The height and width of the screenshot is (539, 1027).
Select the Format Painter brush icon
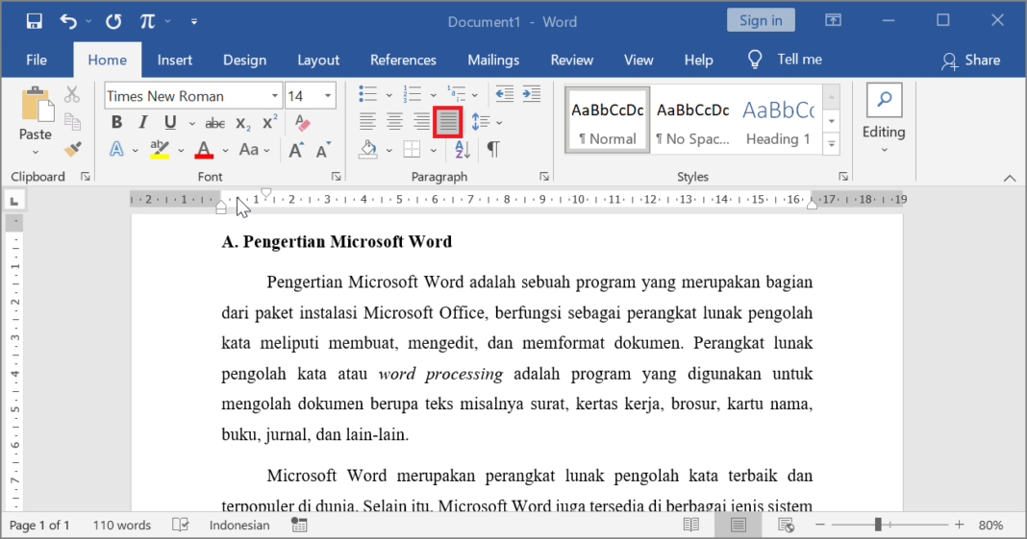click(x=73, y=149)
